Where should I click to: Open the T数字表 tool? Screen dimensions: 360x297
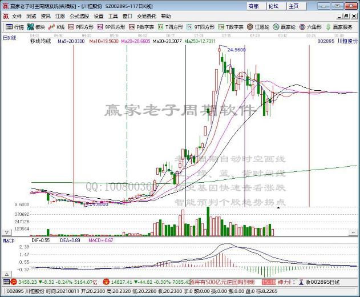(x=230, y=27)
